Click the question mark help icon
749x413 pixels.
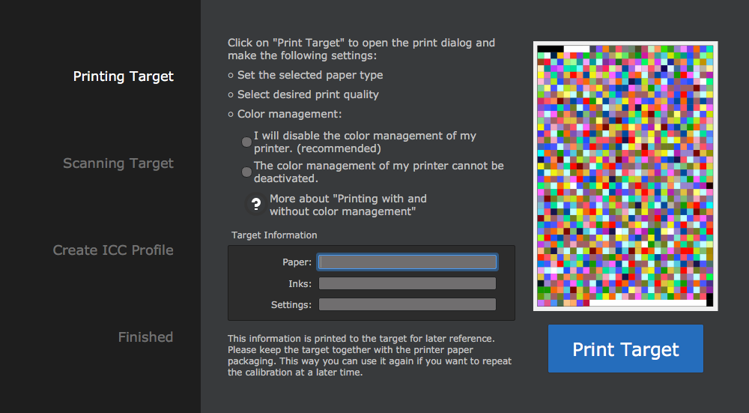[256, 203]
